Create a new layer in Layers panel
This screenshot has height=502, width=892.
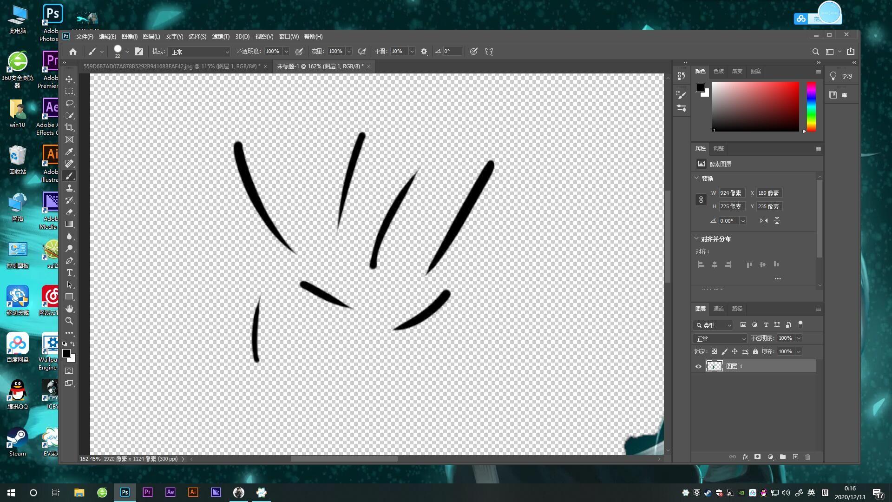click(795, 457)
